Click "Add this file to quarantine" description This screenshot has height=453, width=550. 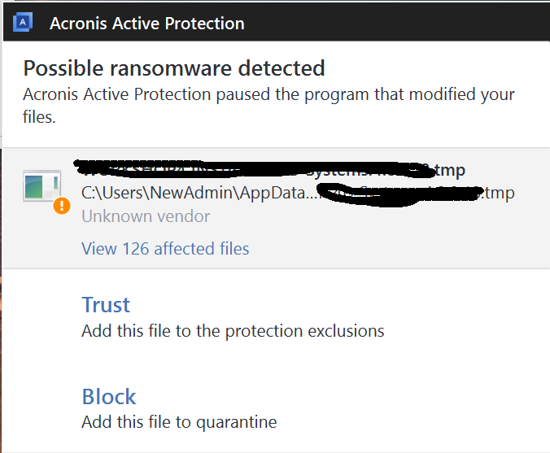[179, 422]
